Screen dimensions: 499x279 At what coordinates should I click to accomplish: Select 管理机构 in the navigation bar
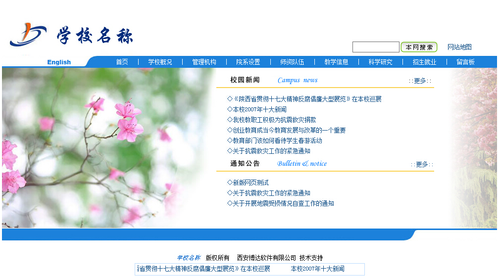coord(204,62)
